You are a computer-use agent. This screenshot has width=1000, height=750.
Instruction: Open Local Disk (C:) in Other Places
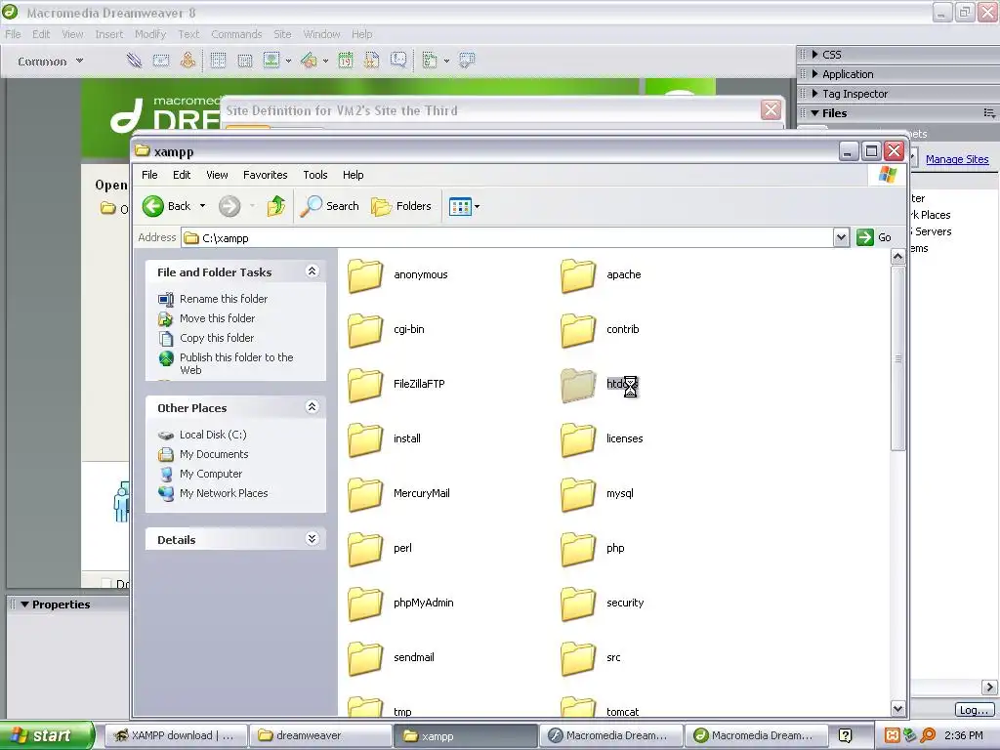[x=213, y=435]
